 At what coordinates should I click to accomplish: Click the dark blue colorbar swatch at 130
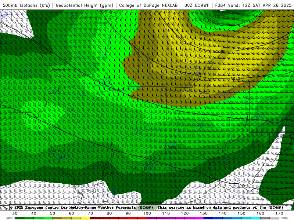point(208,218)
